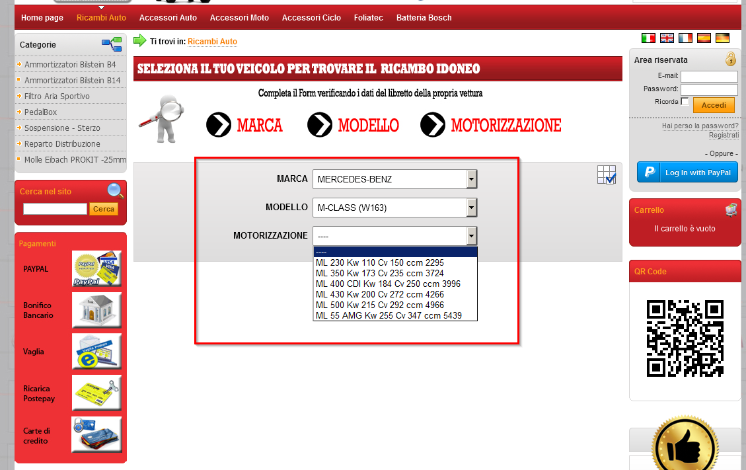This screenshot has height=470, width=746.
Task: Open the MODELLO dropdown showing M-CLASS (W163)
Action: coord(395,208)
